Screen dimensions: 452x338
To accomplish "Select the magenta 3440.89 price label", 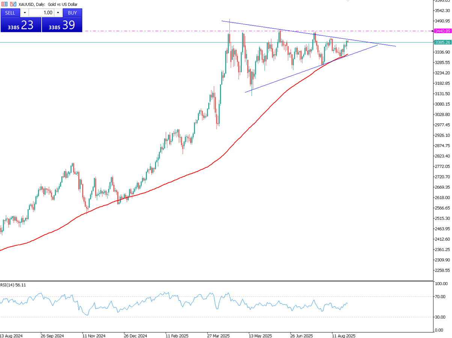I will (442, 31).
